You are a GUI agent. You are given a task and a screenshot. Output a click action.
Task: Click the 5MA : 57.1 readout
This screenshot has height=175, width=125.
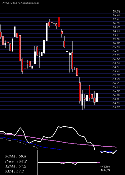tap(14, 171)
